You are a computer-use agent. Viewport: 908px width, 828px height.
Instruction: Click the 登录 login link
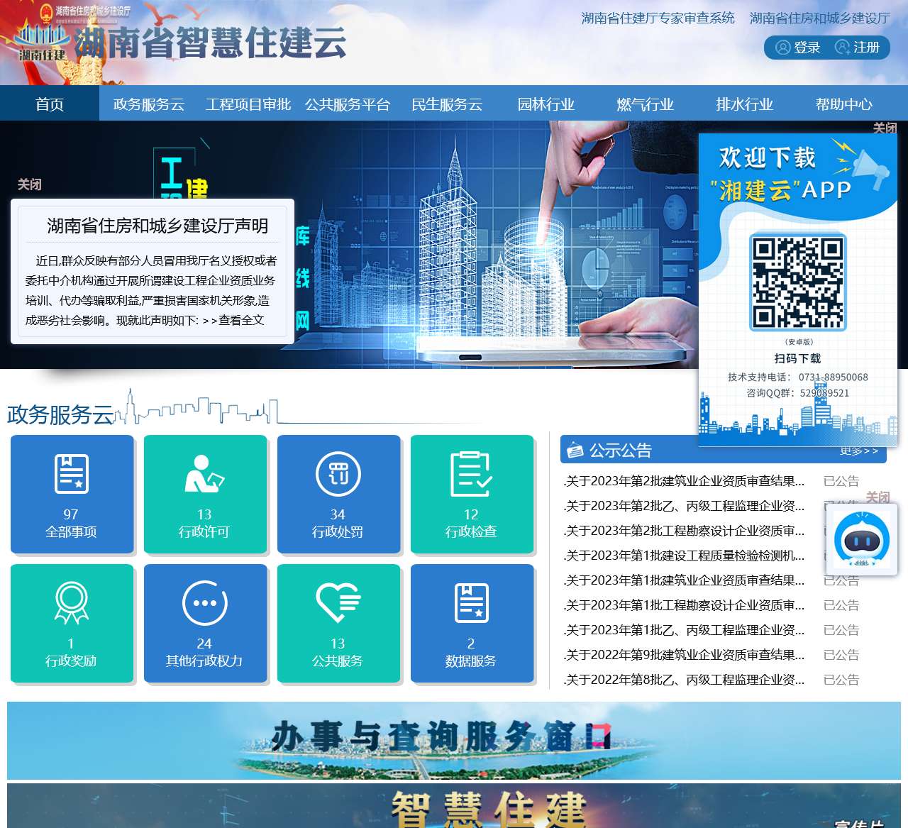[807, 48]
